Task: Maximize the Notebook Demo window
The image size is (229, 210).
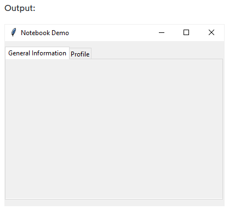Action: click(x=186, y=32)
